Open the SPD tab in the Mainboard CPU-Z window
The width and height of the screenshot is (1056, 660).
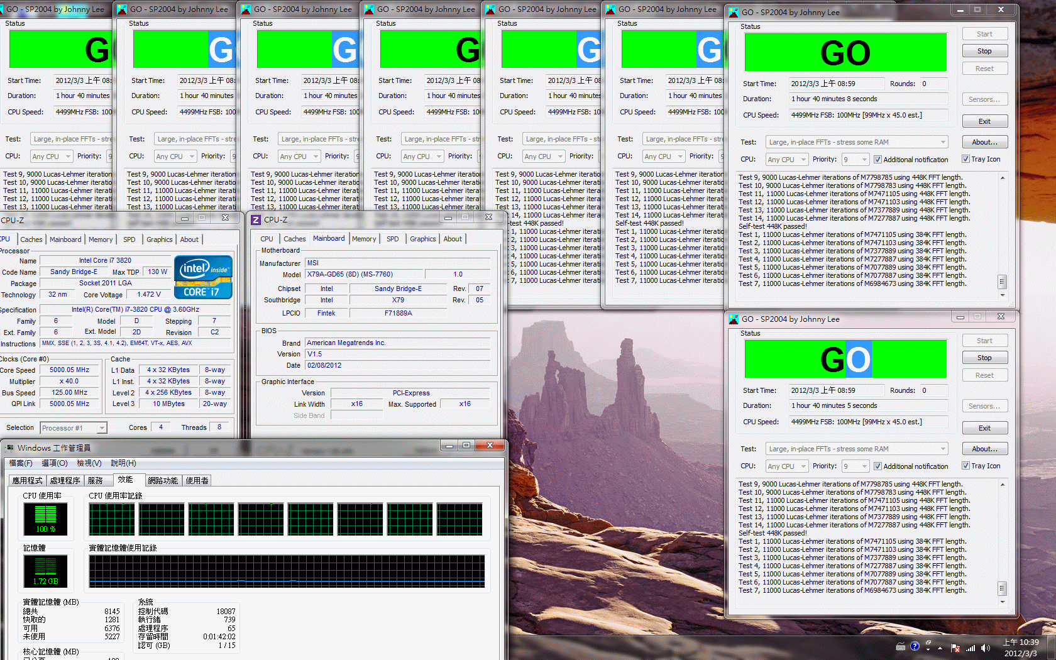[x=393, y=239]
